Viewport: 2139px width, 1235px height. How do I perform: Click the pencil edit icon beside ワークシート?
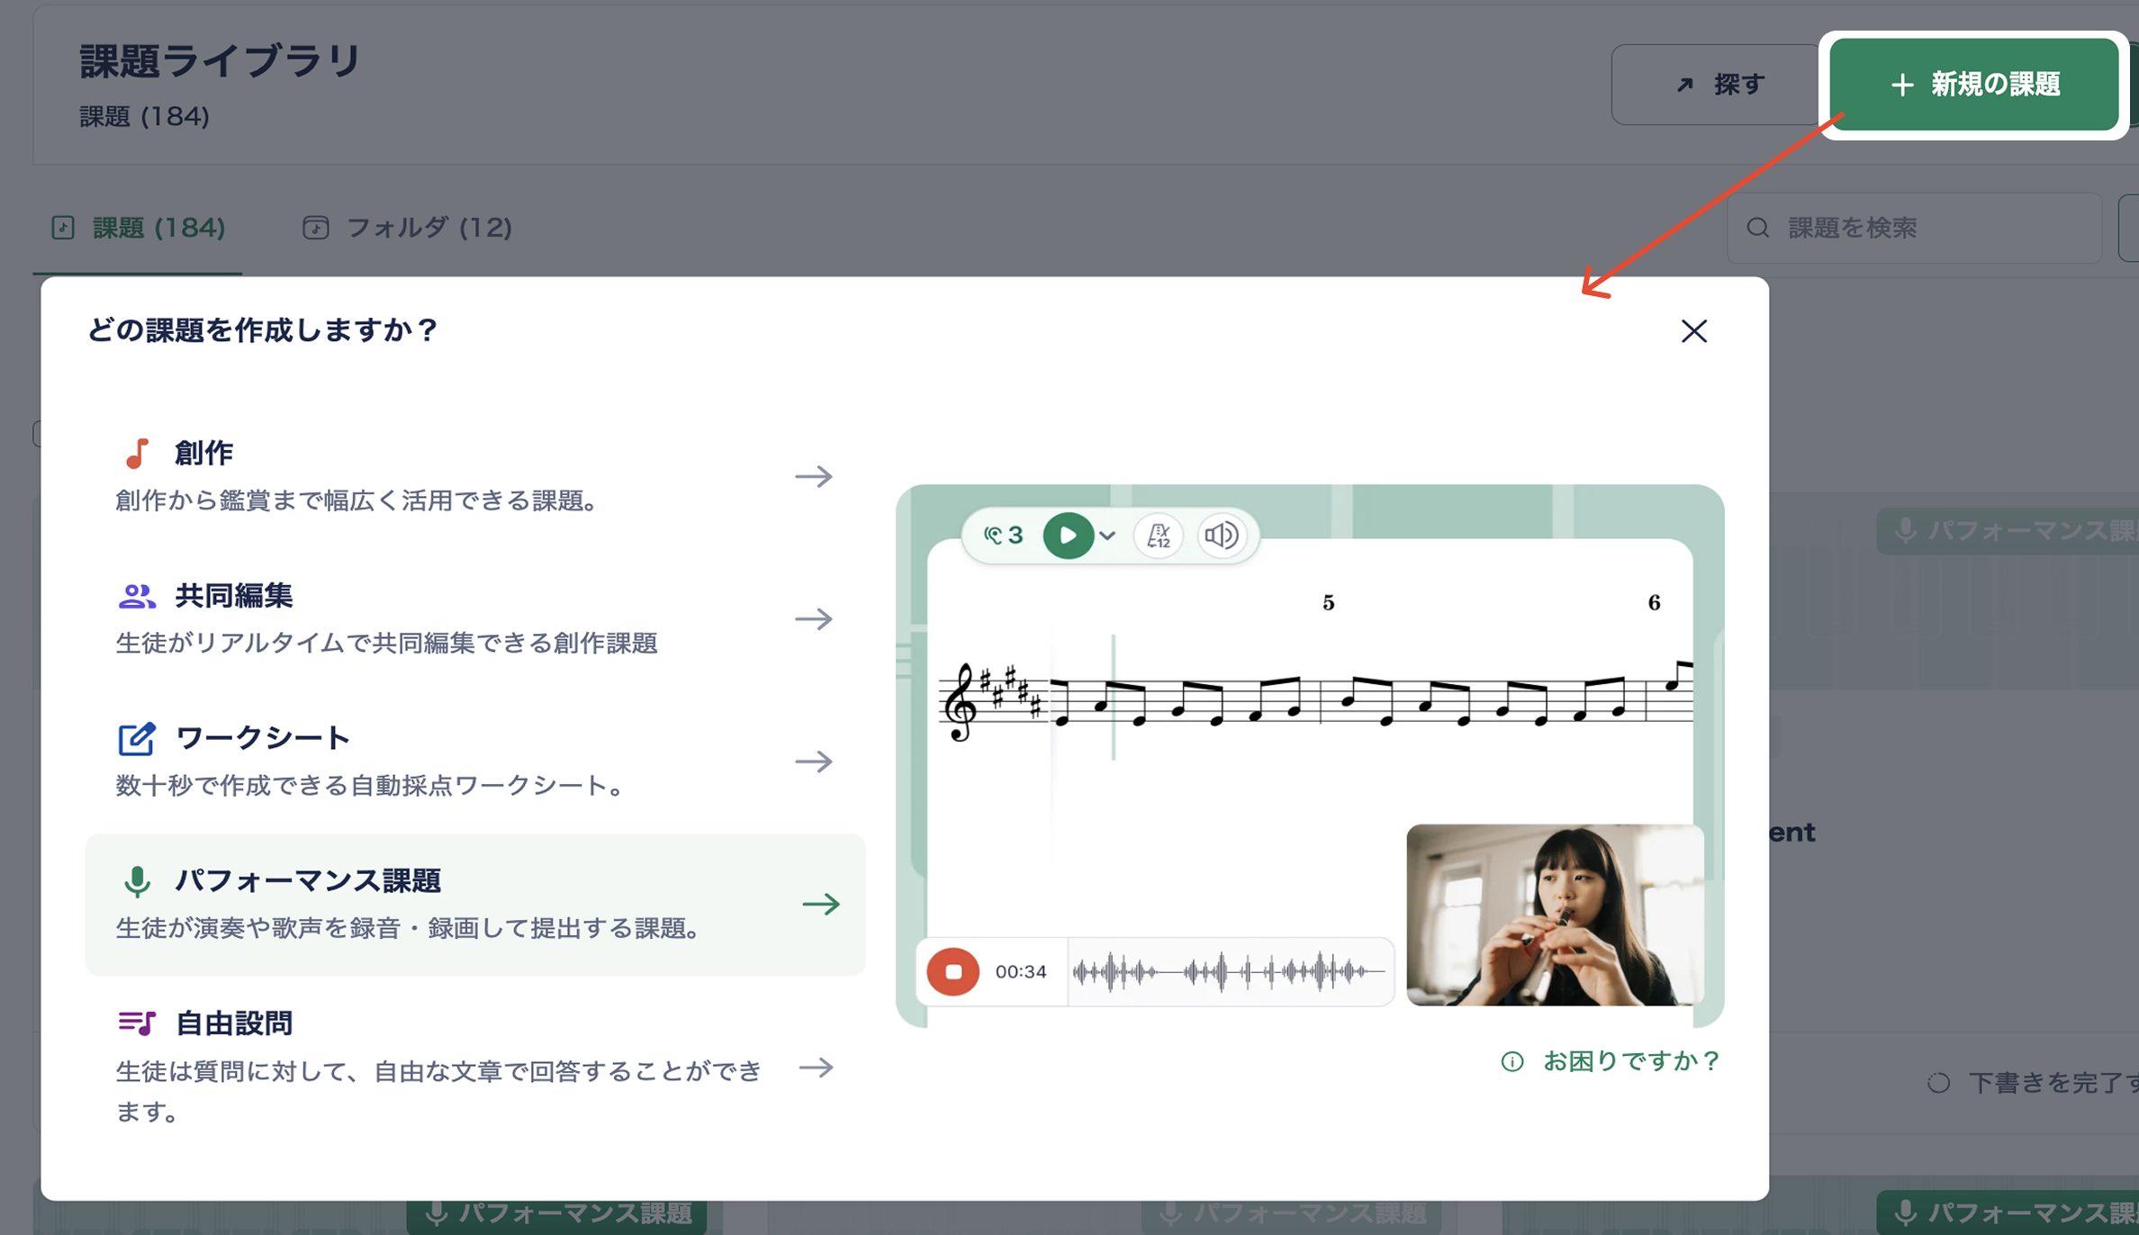137,738
